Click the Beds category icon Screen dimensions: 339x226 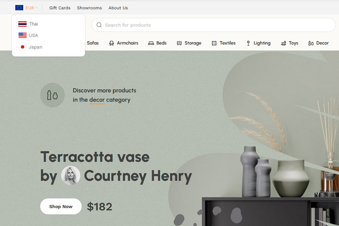coord(151,43)
